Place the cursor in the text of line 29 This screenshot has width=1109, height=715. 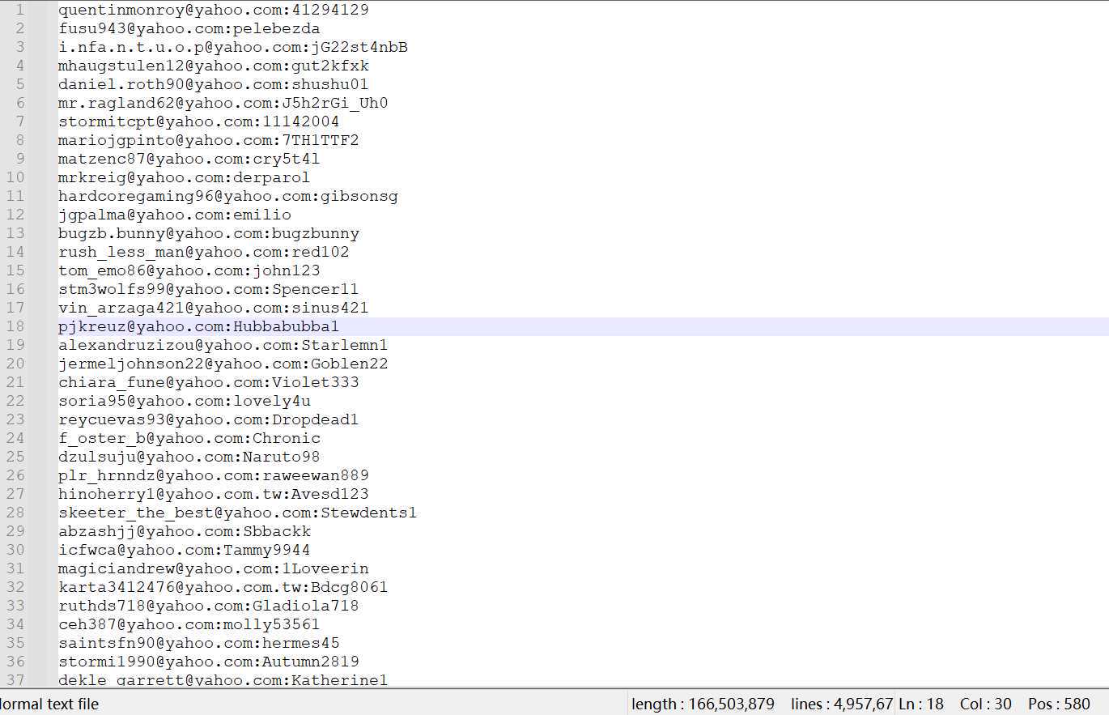[x=185, y=531]
